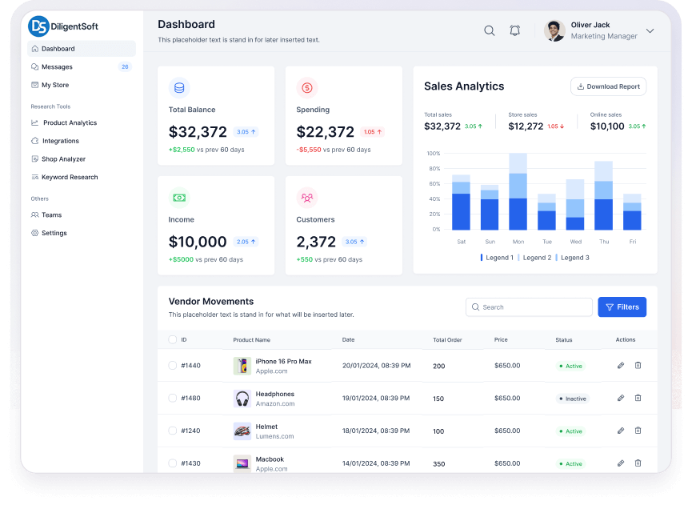The width and height of the screenshot is (692, 505).
Task: Open the Filters dropdown button
Action: pos(622,307)
